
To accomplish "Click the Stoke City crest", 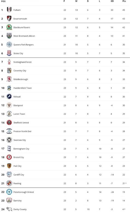I will point(9,53).
